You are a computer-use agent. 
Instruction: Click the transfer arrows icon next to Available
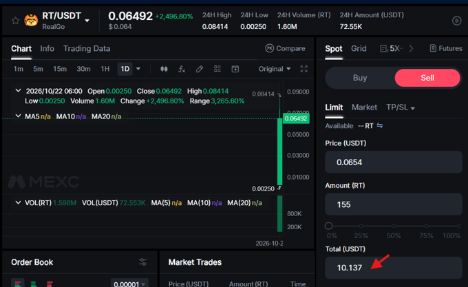[x=380, y=125]
